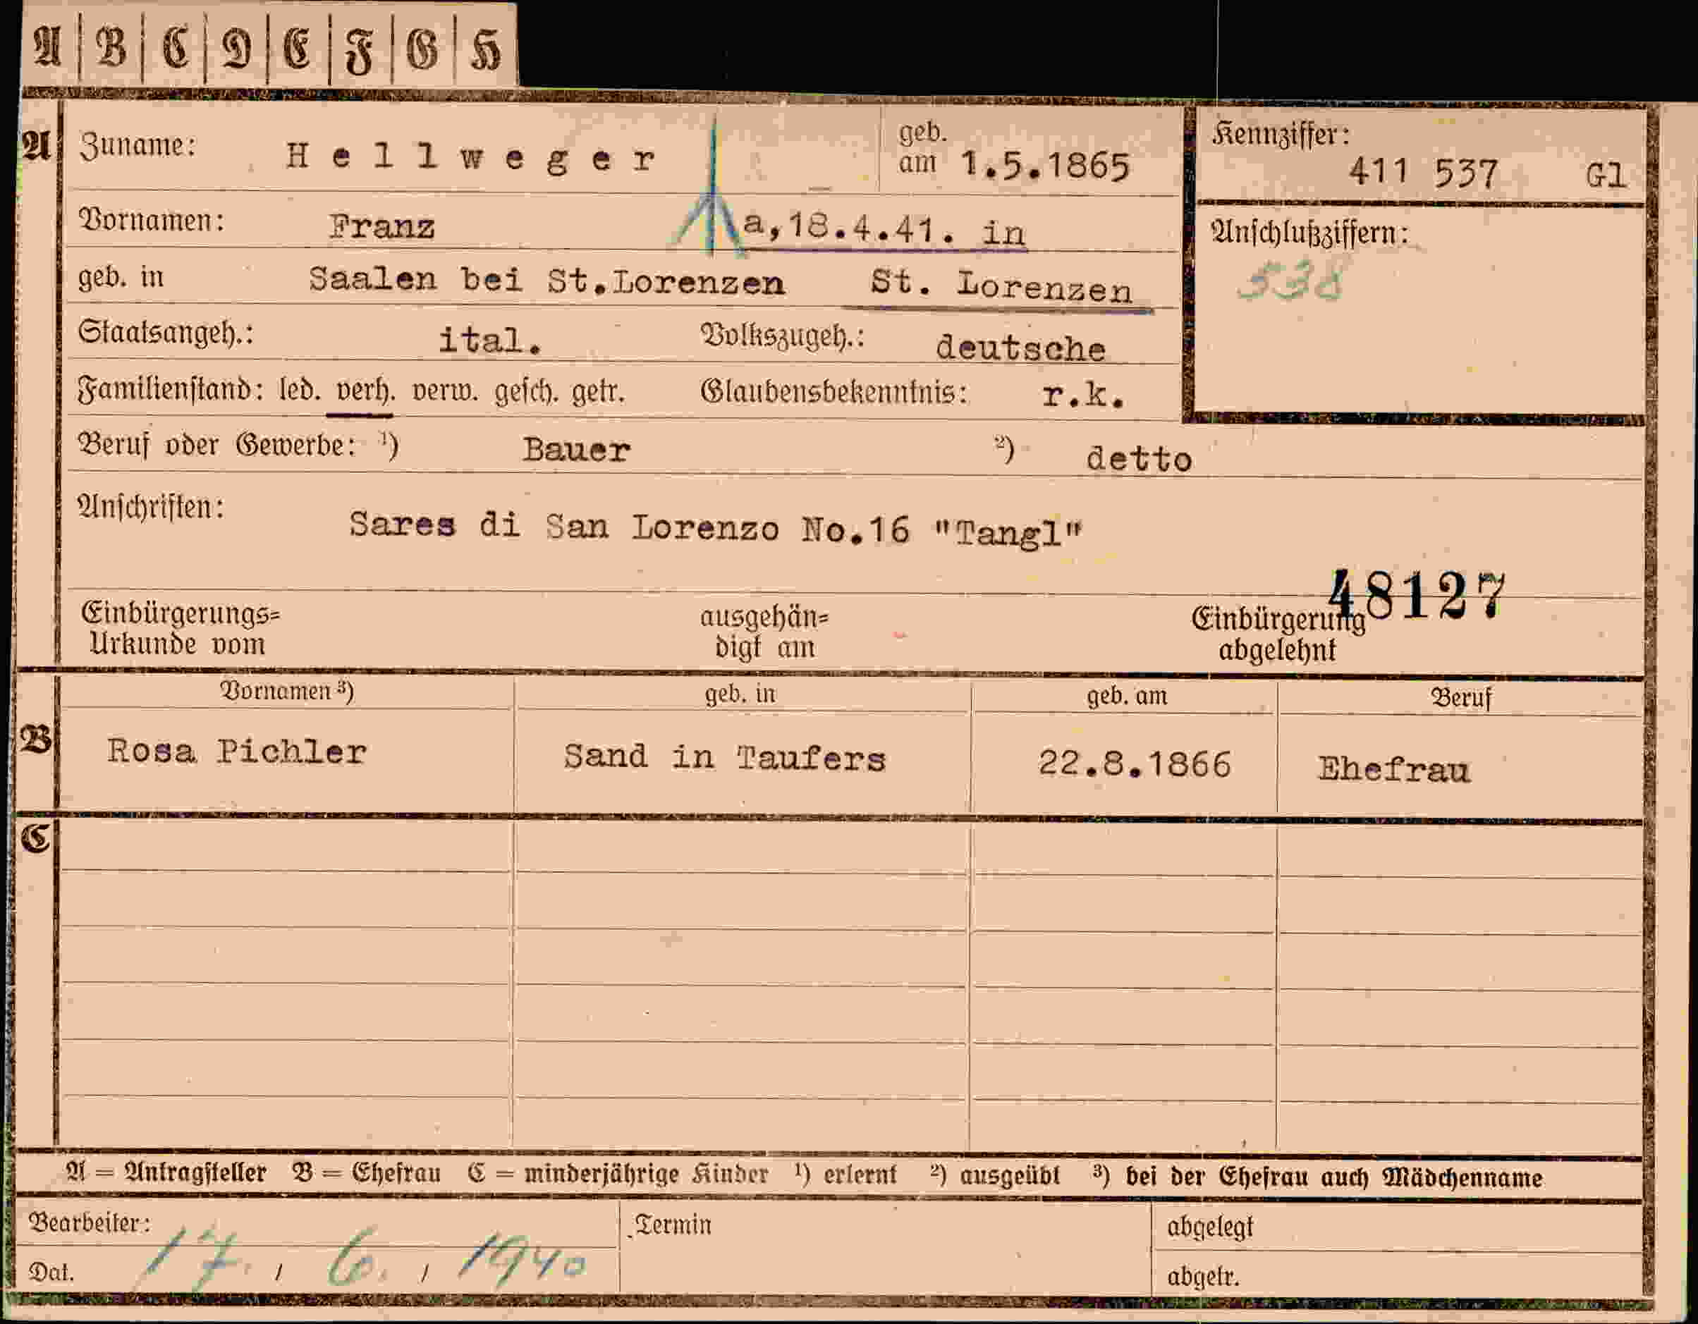This screenshot has height=1324, width=1698.
Task: Click the stamped number "48127"
Action: [x=1417, y=596]
